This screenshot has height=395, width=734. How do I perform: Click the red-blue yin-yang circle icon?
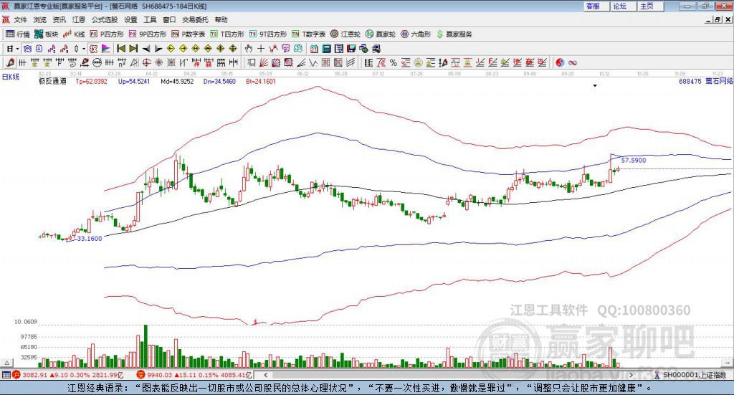pos(560,62)
